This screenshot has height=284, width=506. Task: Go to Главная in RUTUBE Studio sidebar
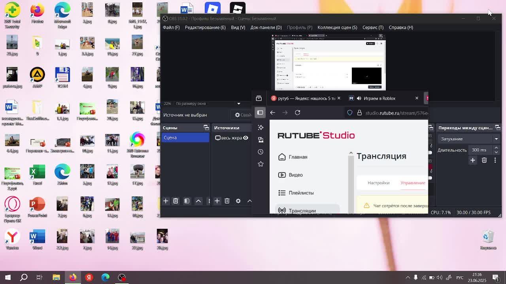[x=293, y=157]
